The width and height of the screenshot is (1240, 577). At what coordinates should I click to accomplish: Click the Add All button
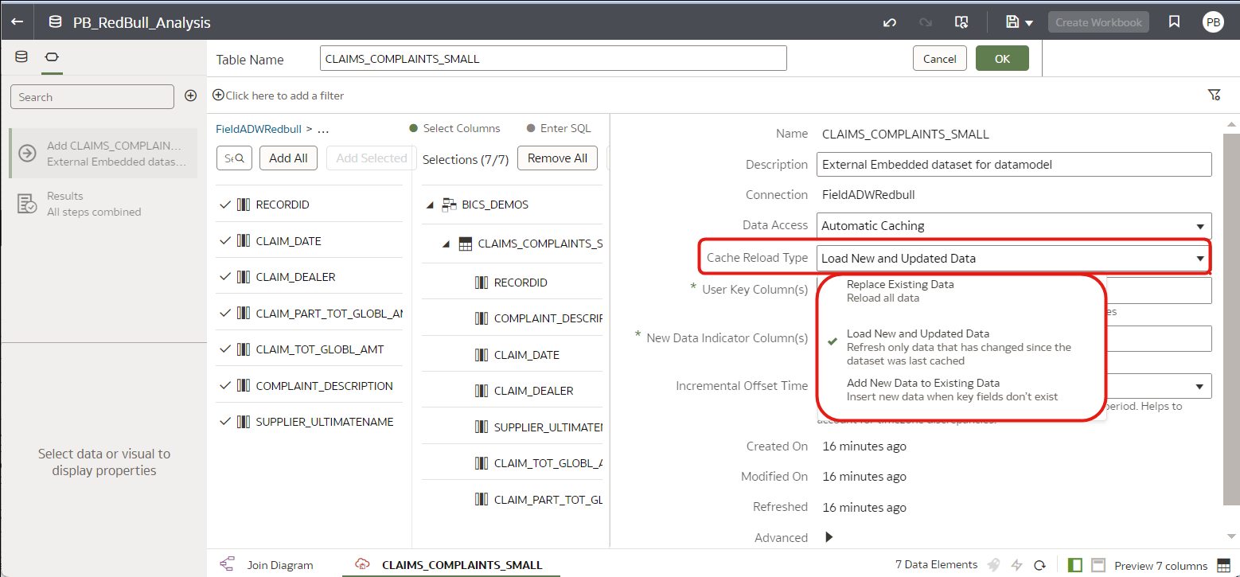288,158
